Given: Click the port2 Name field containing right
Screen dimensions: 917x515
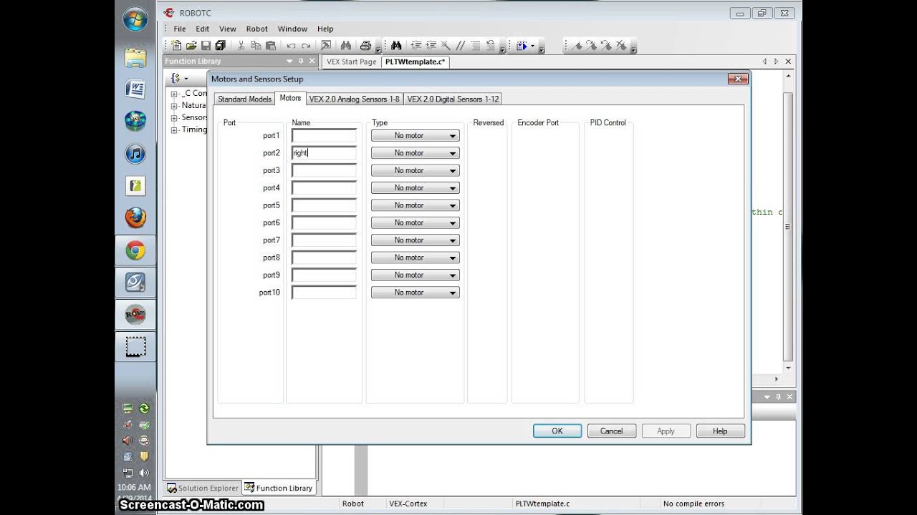Looking at the screenshot, I should (324, 153).
